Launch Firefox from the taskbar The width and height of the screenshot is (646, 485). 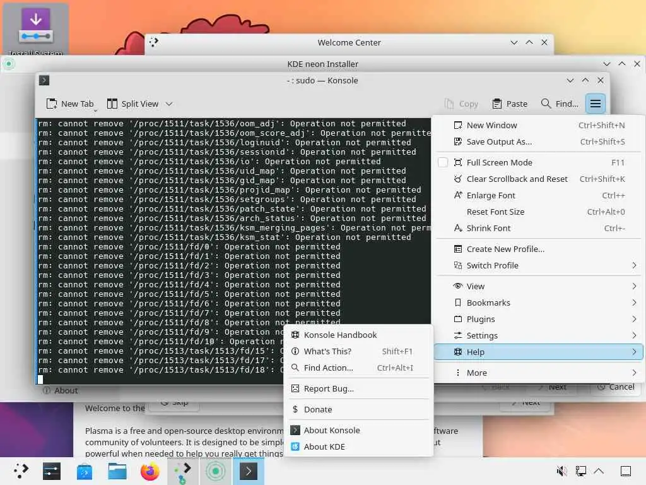click(150, 471)
